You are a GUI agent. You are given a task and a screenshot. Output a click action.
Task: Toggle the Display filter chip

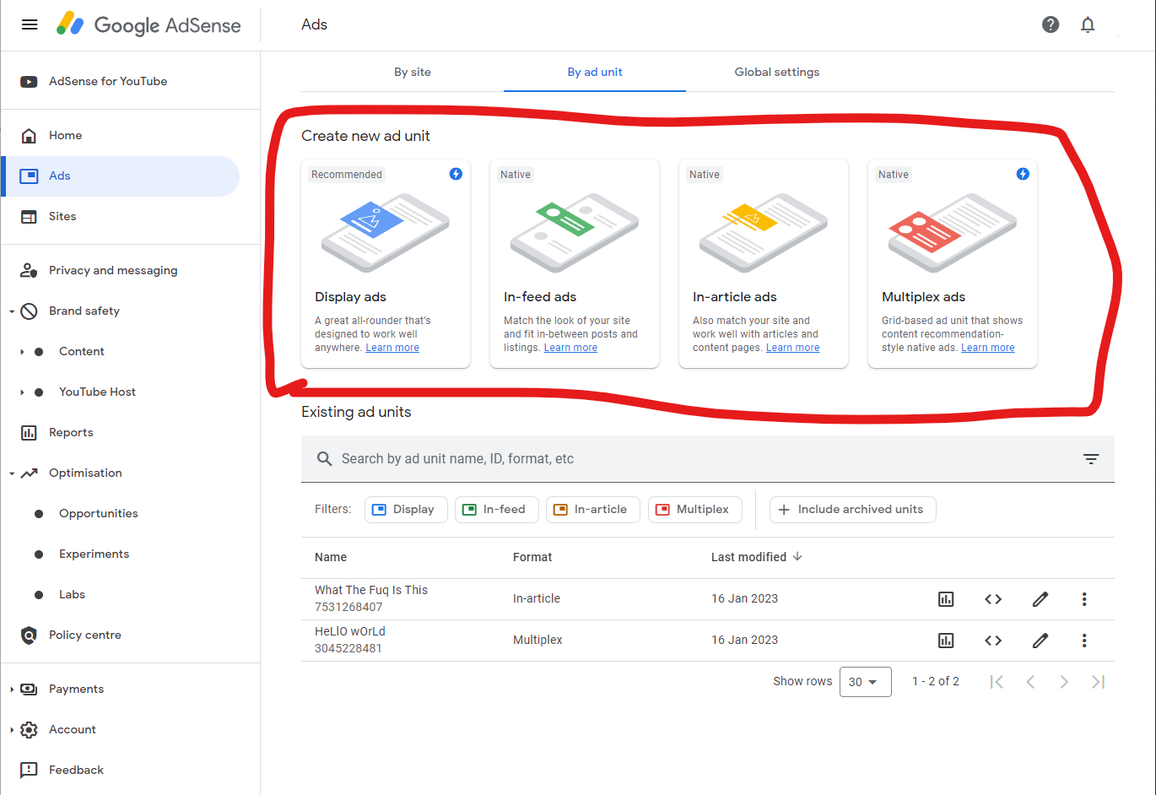[406, 510]
